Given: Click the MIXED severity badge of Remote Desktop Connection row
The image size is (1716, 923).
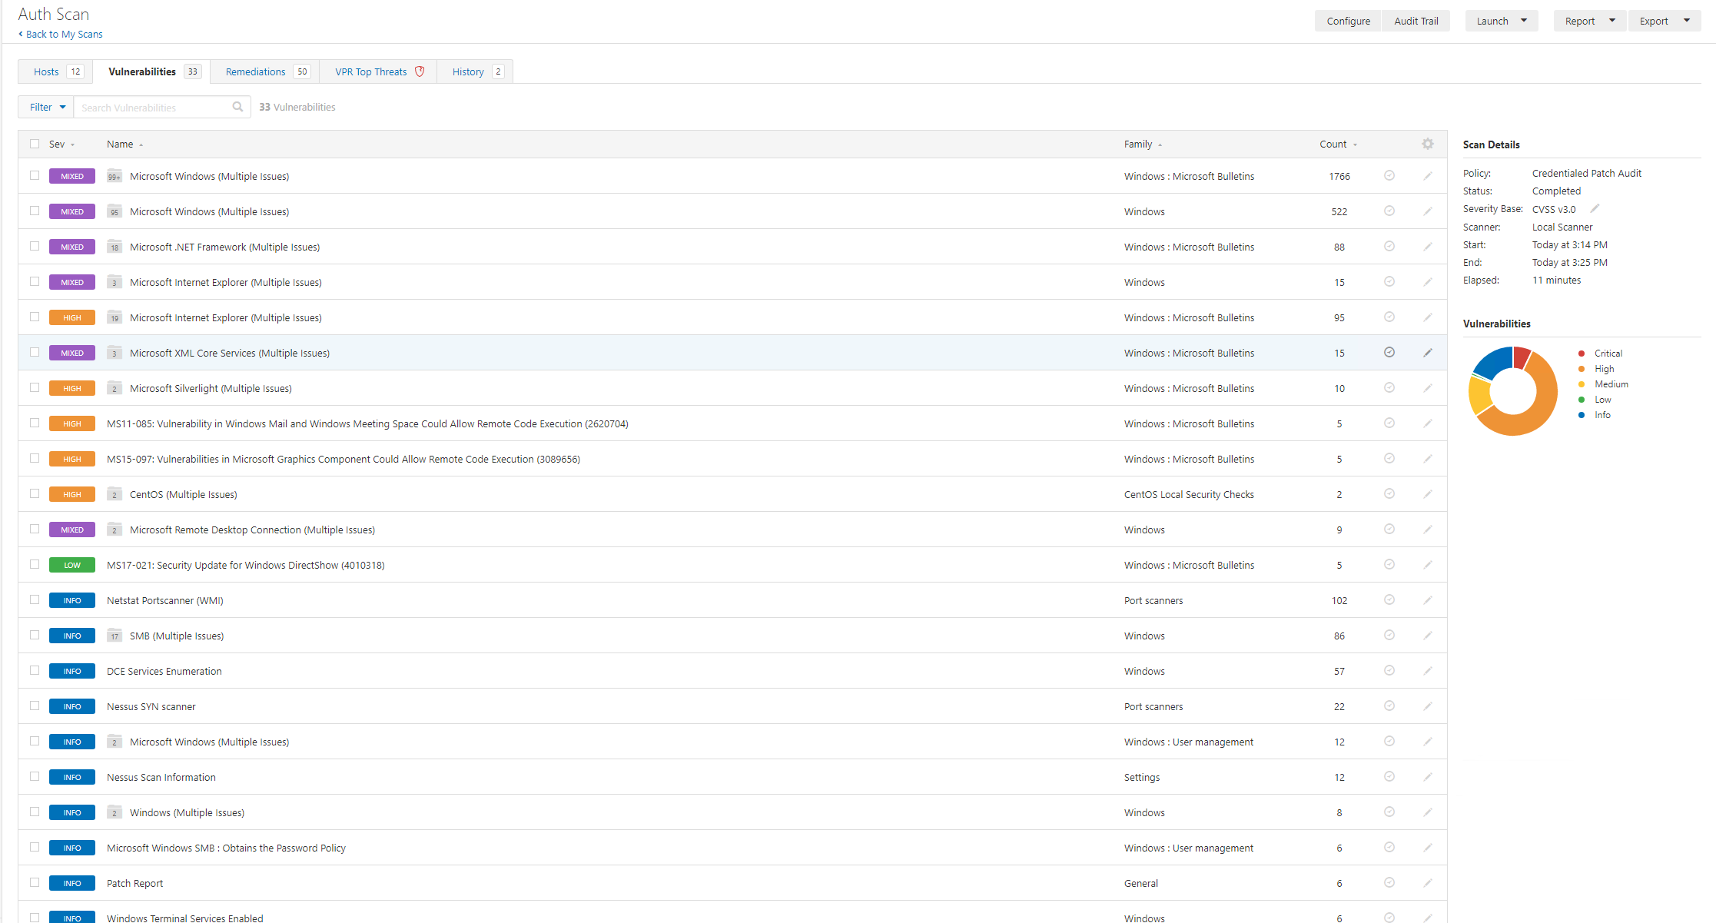Looking at the screenshot, I should [72, 530].
